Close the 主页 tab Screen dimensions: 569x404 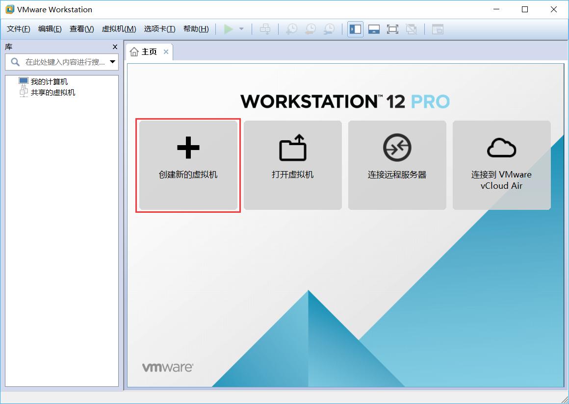(x=166, y=52)
